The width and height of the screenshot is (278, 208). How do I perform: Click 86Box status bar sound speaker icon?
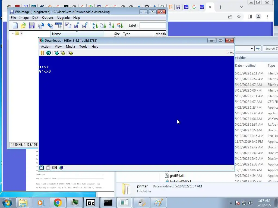[x=61, y=168]
